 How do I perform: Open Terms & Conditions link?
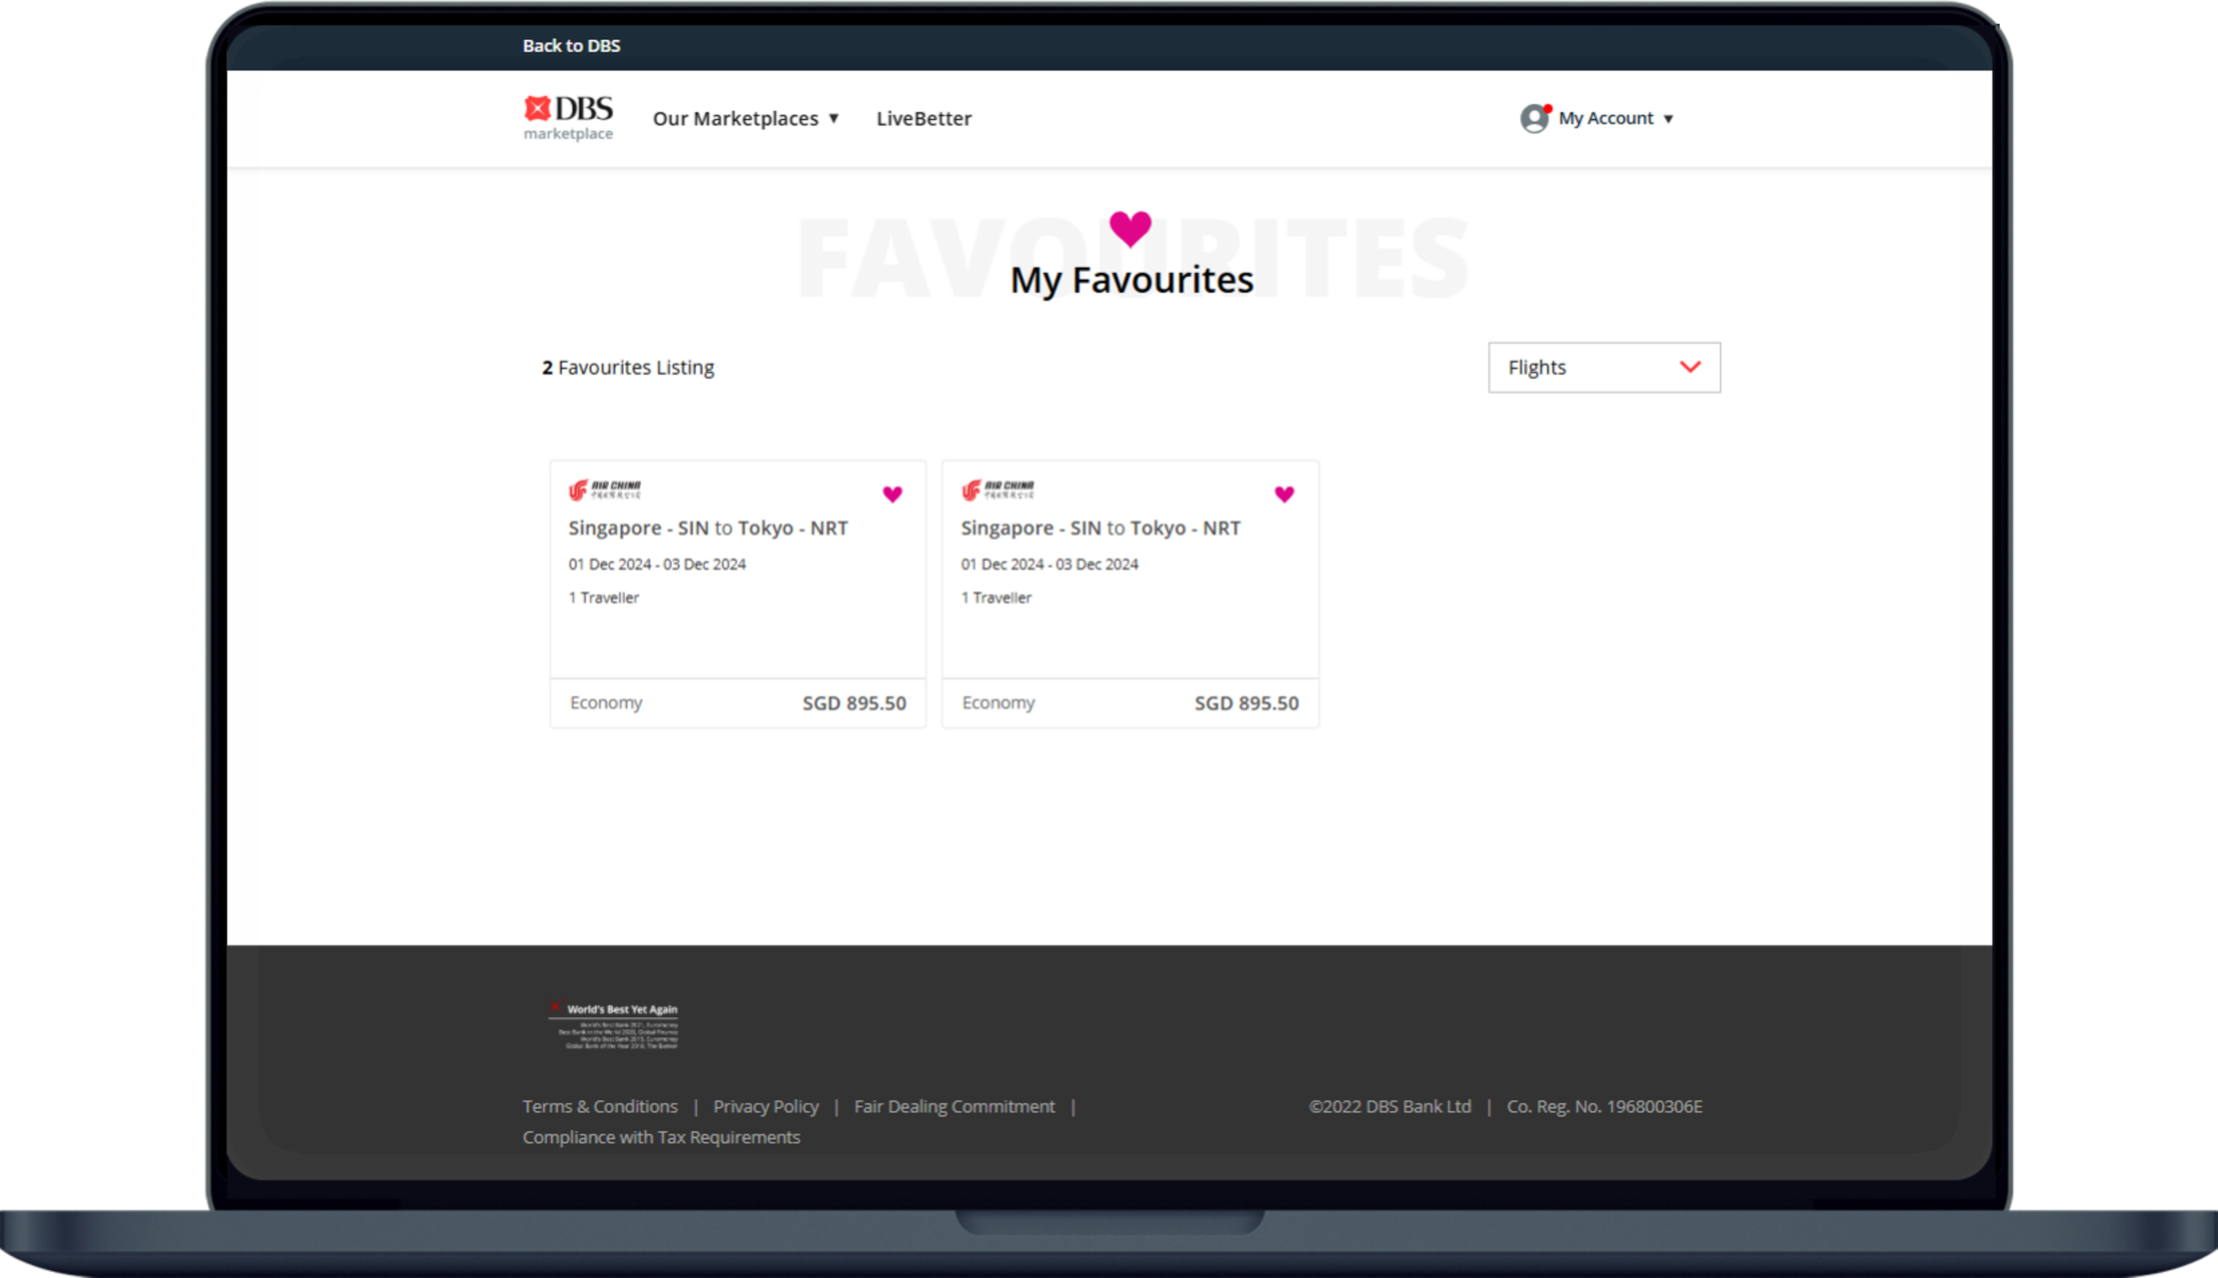(x=600, y=1106)
